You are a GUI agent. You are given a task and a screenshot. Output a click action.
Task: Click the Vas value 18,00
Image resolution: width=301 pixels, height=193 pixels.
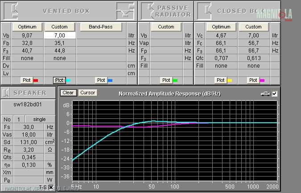(x=29, y=135)
